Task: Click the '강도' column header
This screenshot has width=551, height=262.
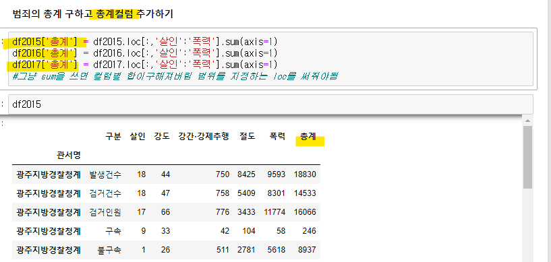Action: pyautogui.click(x=162, y=137)
